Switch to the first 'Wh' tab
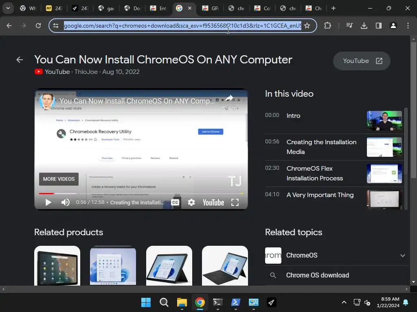The width and height of the screenshot is (417, 312). click(x=29, y=8)
